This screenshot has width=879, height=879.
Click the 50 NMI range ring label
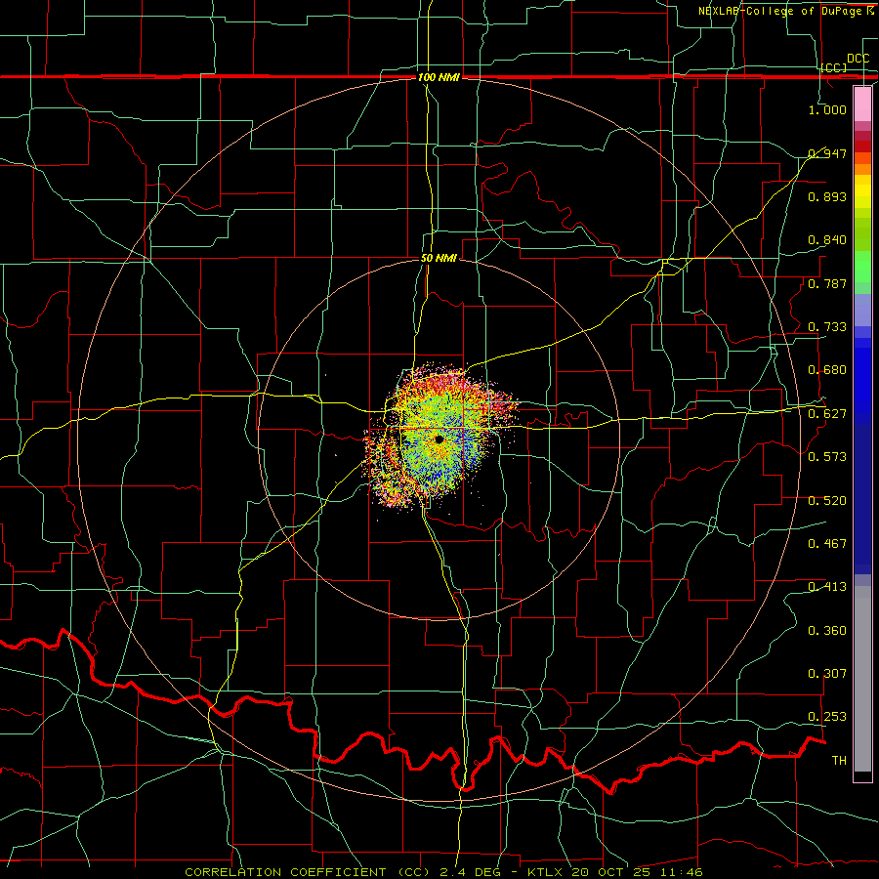click(x=439, y=258)
